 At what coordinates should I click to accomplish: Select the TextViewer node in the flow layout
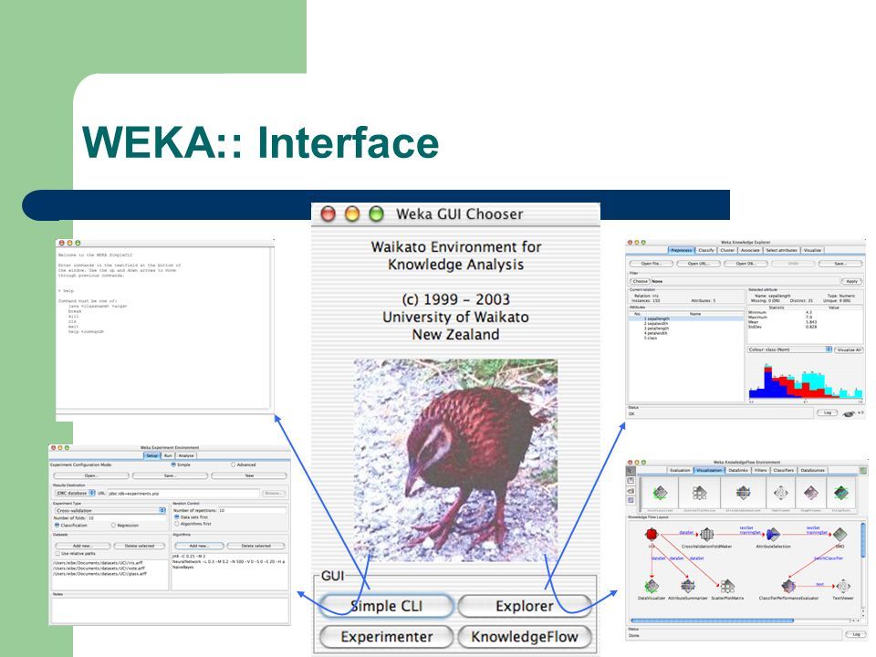(x=843, y=586)
